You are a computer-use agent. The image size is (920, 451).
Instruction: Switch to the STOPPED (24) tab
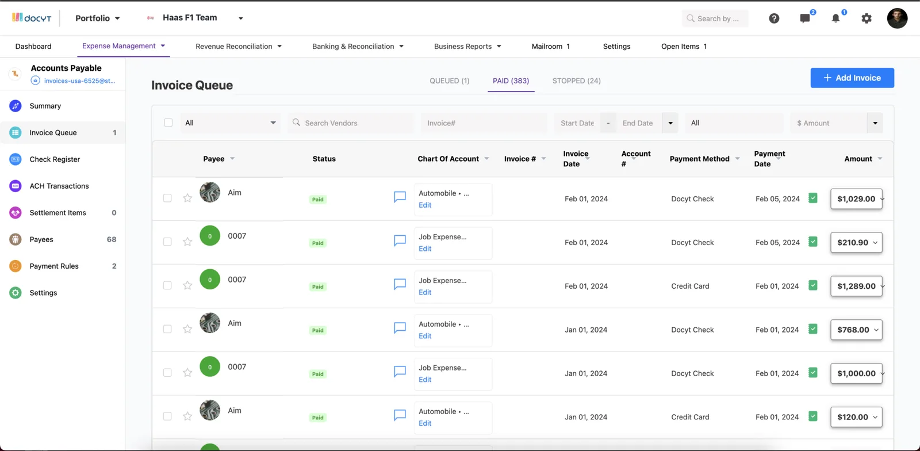coord(577,81)
